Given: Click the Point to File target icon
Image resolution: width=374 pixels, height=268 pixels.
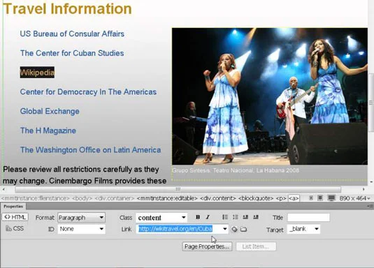Looking at the screenshot, I should (x=234, y=229).
